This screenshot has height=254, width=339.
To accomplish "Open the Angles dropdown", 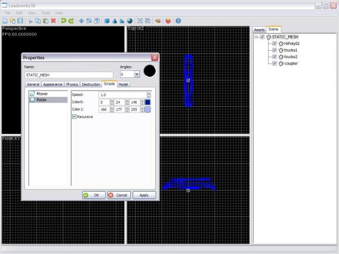I will (x=137, y=75).
